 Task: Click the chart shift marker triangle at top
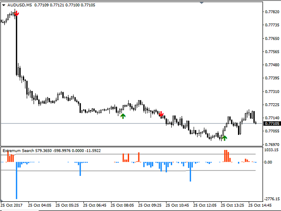point(202,3)
